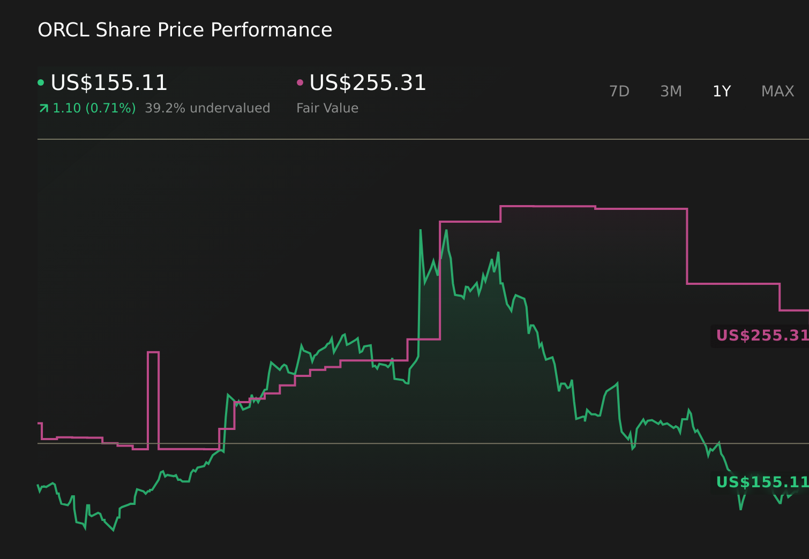This screenshot has height=559, width=809.
Task: Click the green share price legend dot
Action: (41, 81)
